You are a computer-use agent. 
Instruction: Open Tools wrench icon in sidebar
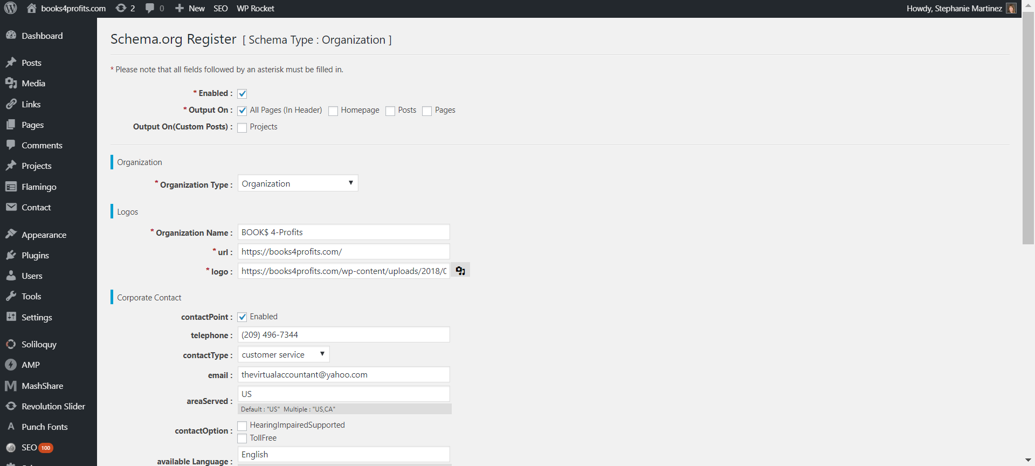(x=11, y=296)
